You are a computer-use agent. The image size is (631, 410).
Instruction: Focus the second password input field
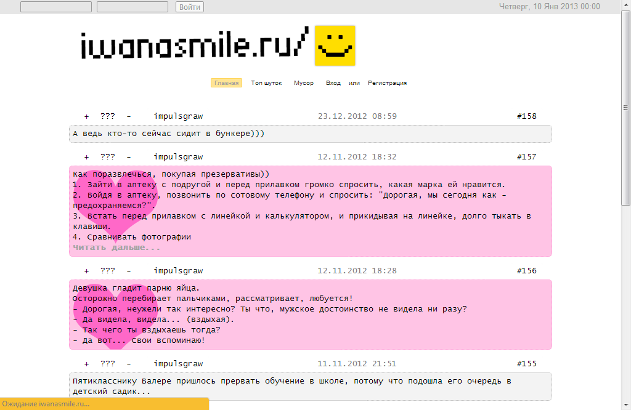[x=132, y=7]
